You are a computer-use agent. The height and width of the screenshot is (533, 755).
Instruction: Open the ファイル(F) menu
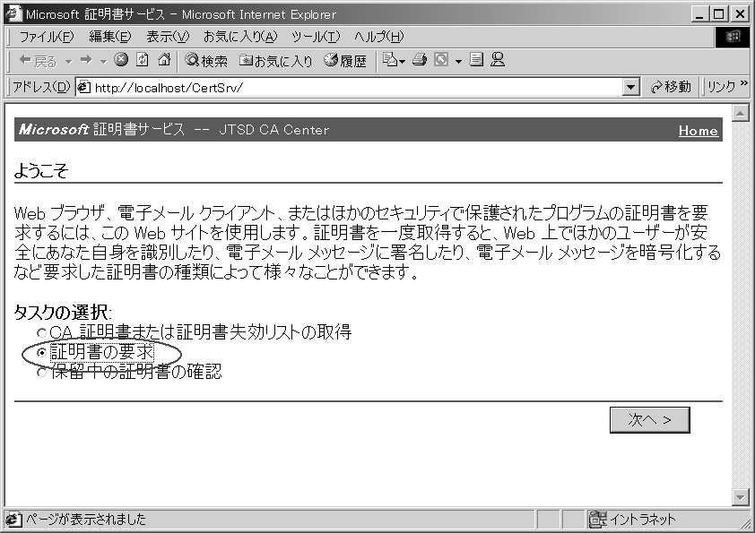pos(47,37)
